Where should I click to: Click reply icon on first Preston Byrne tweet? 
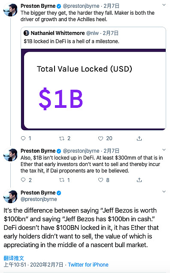(23, 138)
